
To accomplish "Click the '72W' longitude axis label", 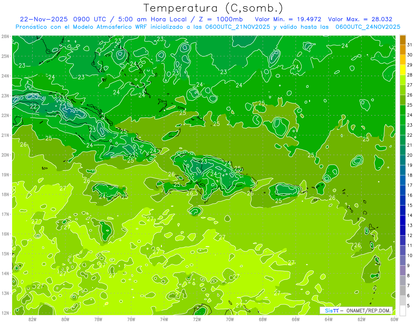I will pyautogui.click(x=197, y=319).
